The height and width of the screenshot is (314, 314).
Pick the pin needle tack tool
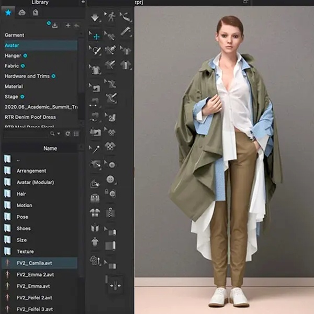95,149
